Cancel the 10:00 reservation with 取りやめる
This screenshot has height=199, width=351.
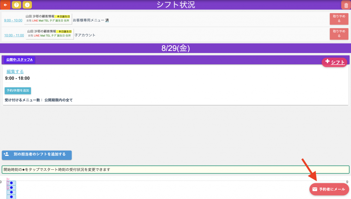coord(339,34)
